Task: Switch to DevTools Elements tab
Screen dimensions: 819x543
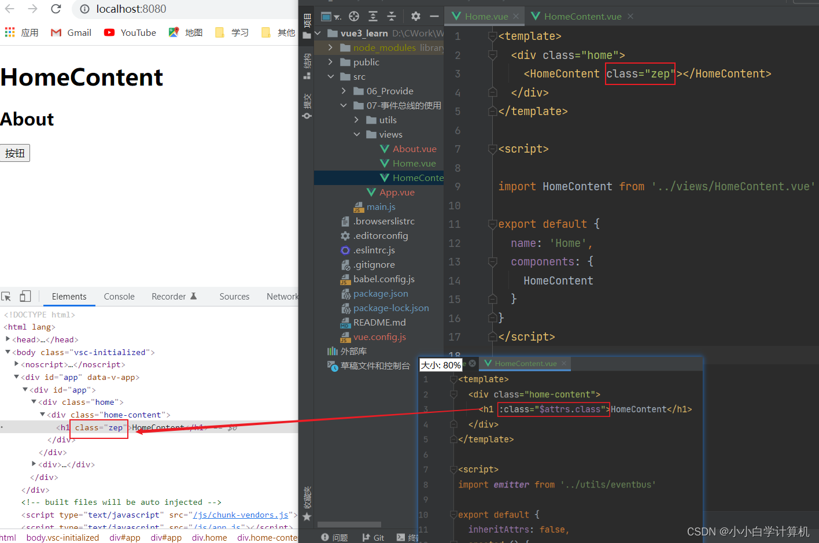Action: 69,297
